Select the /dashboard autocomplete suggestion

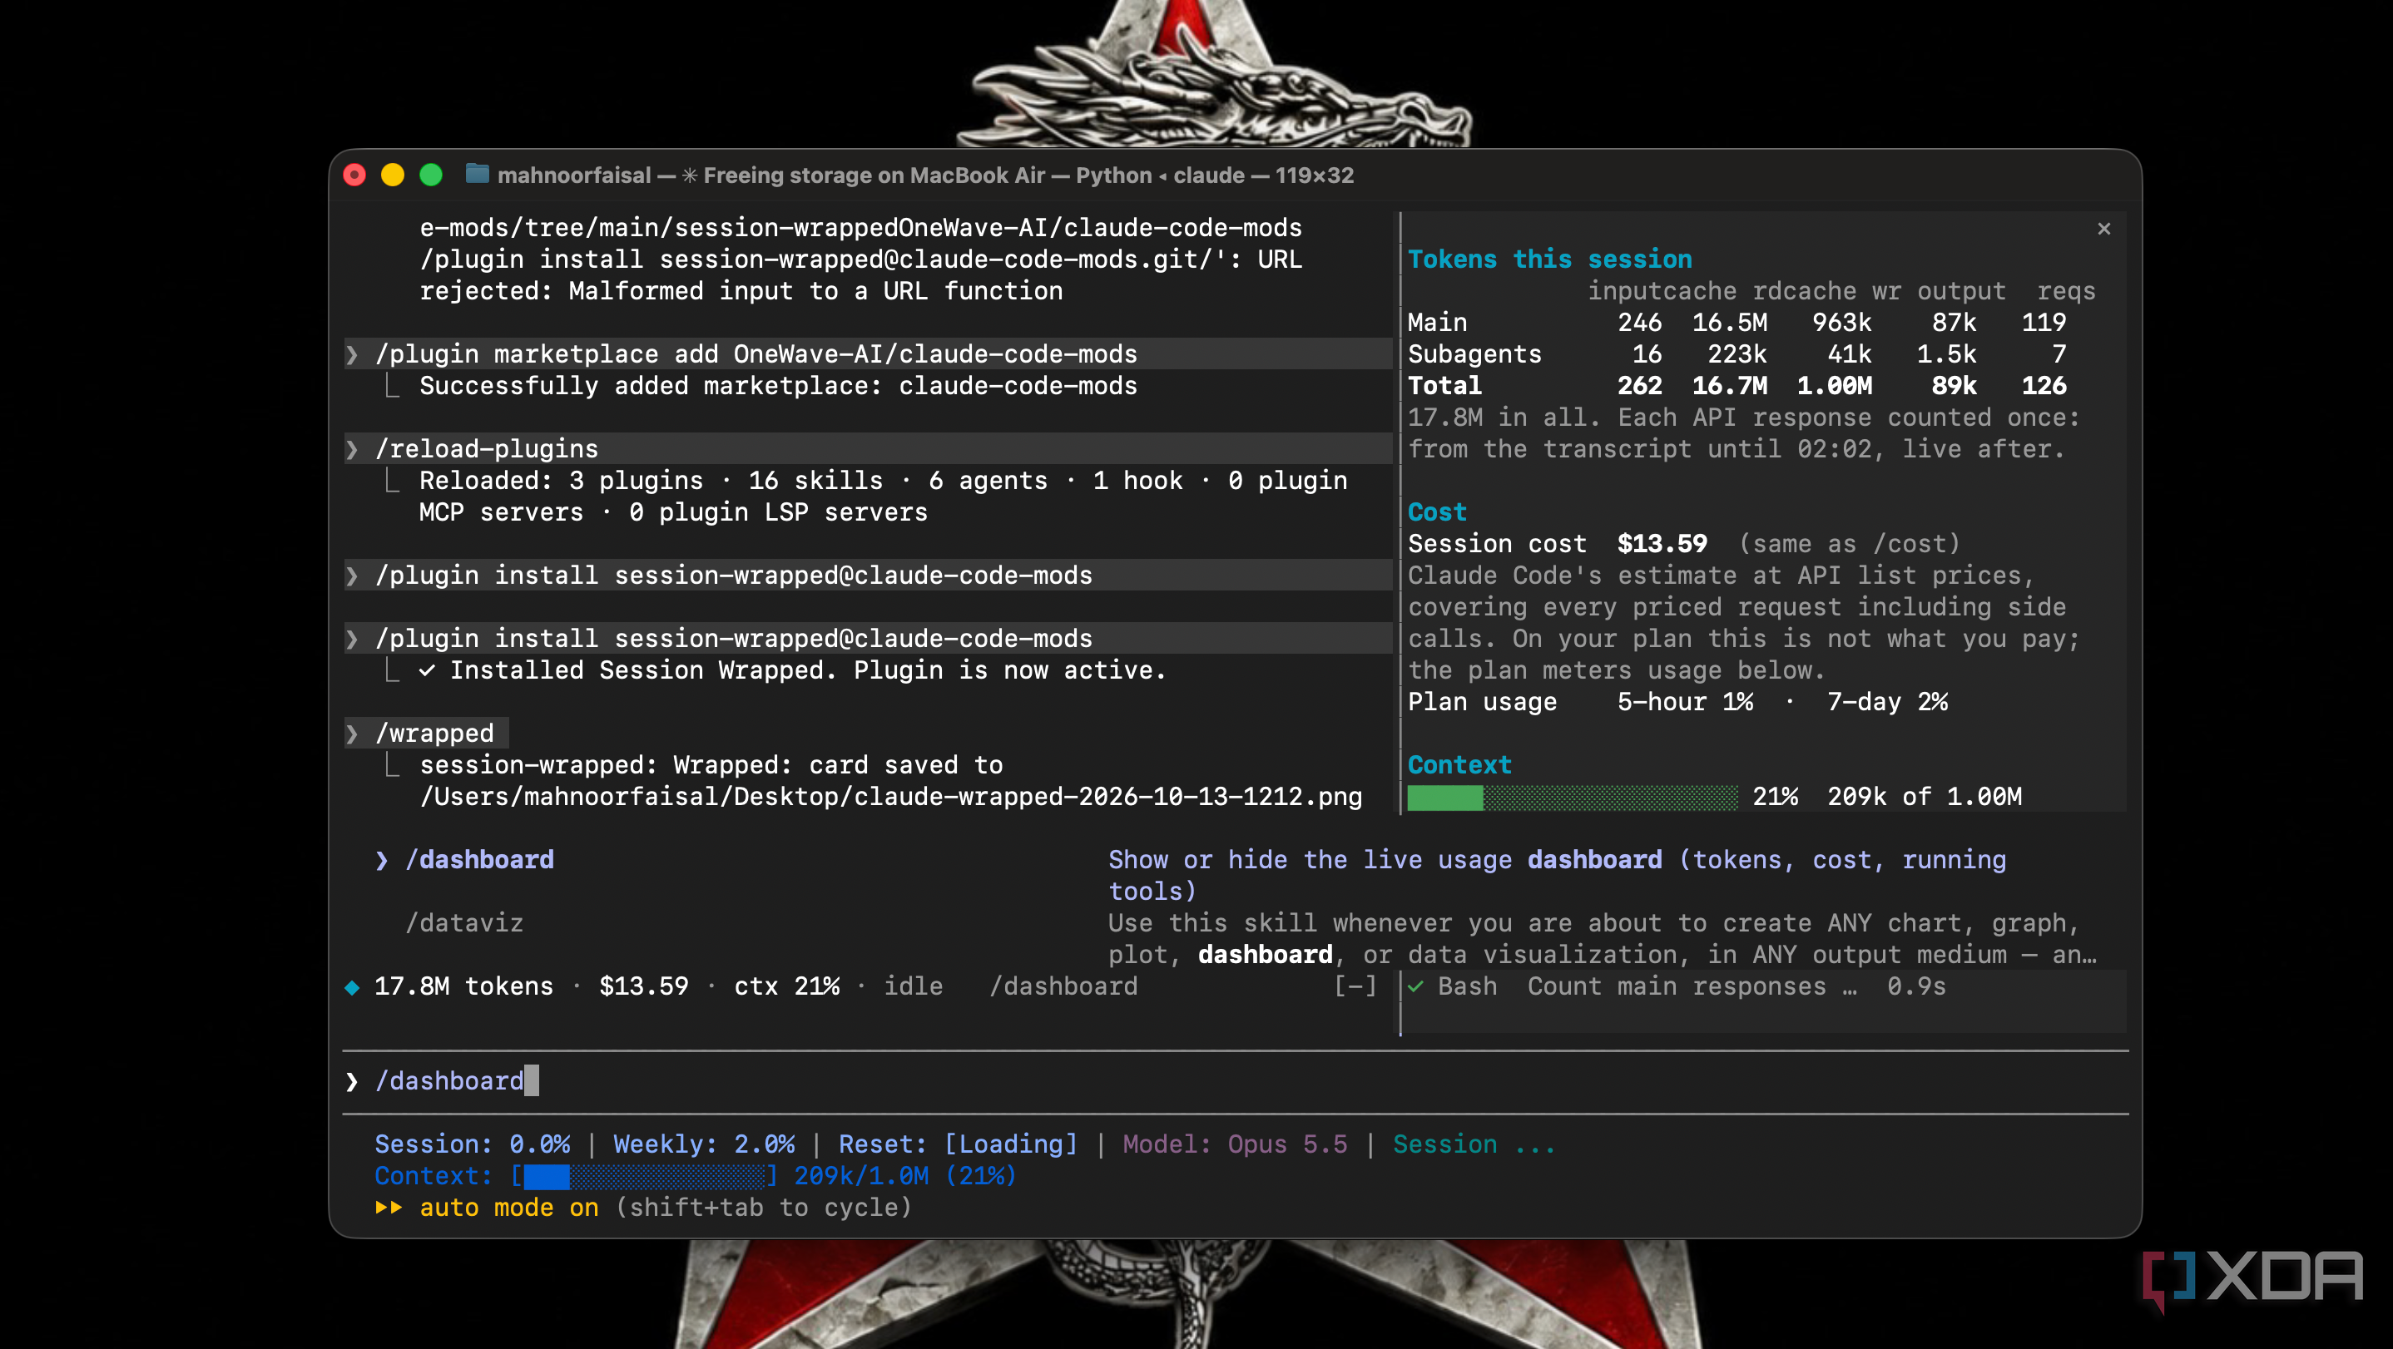pyautogui.click(x=479, y=860)
